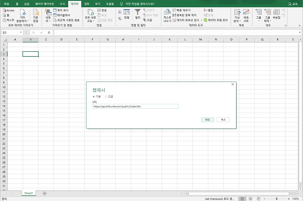
Task: Expand the Name Box dropdown arrow
Action: (21, 32)
